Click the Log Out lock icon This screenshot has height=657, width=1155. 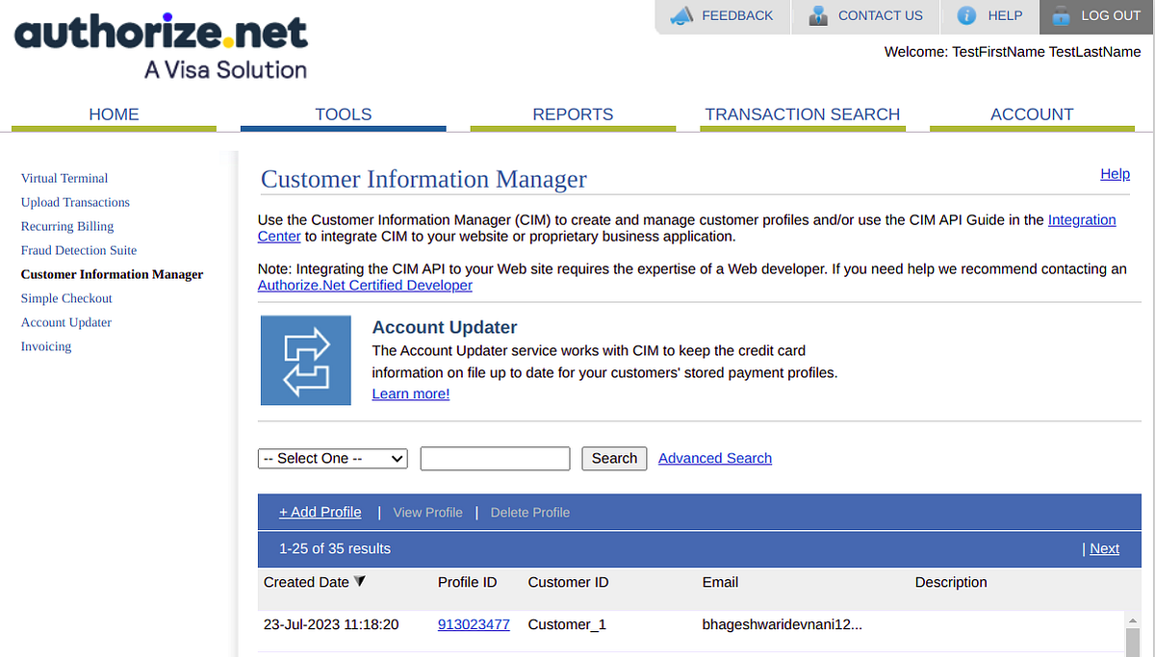tap(1061, 15)
